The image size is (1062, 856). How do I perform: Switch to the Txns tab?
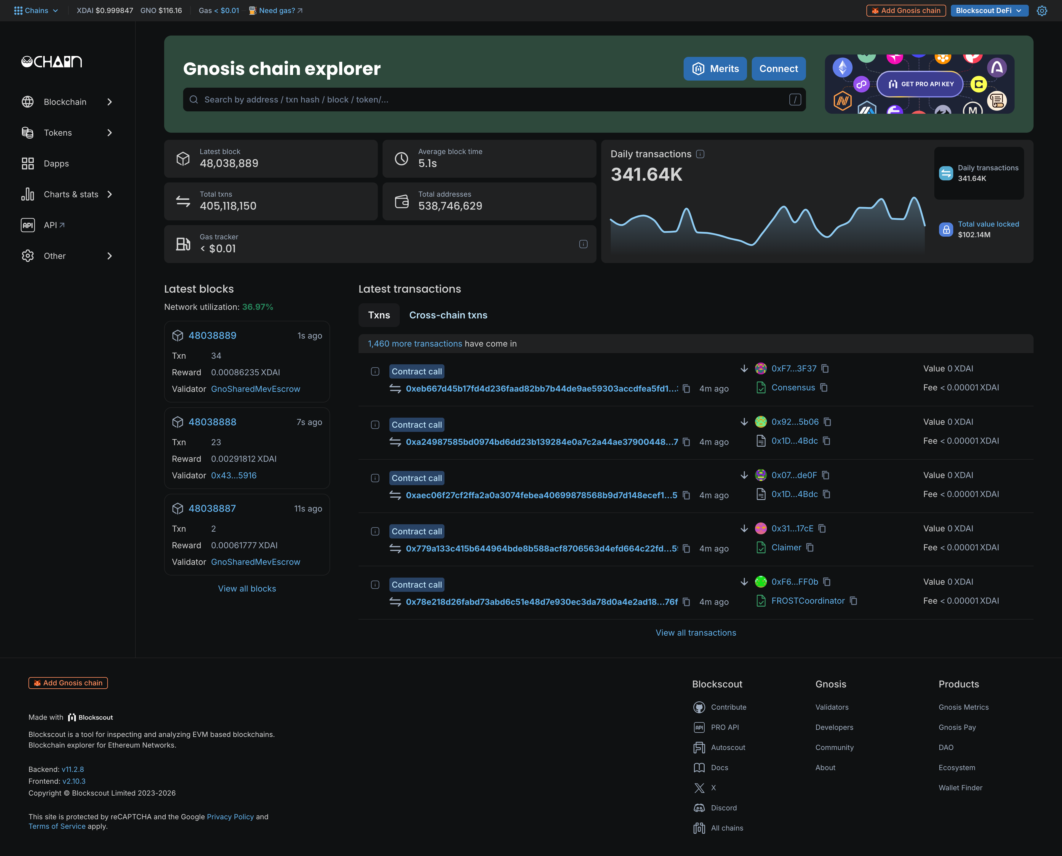(x=379, y=315)
